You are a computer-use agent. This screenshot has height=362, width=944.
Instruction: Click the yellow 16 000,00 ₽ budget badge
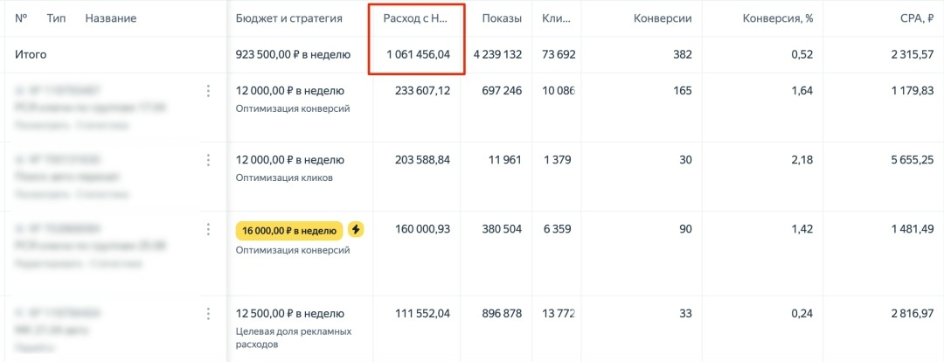point(289,231)
